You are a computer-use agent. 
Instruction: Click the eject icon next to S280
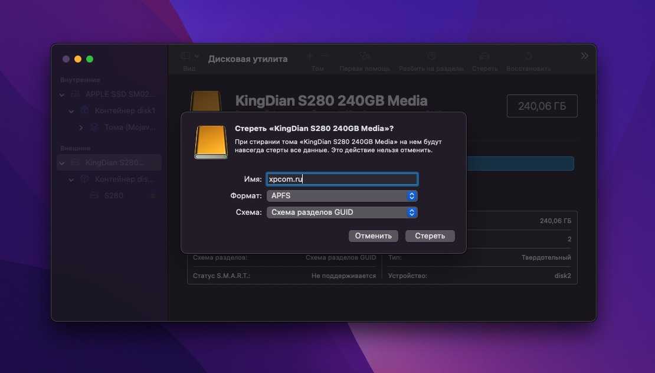click(x=153, y=195)
